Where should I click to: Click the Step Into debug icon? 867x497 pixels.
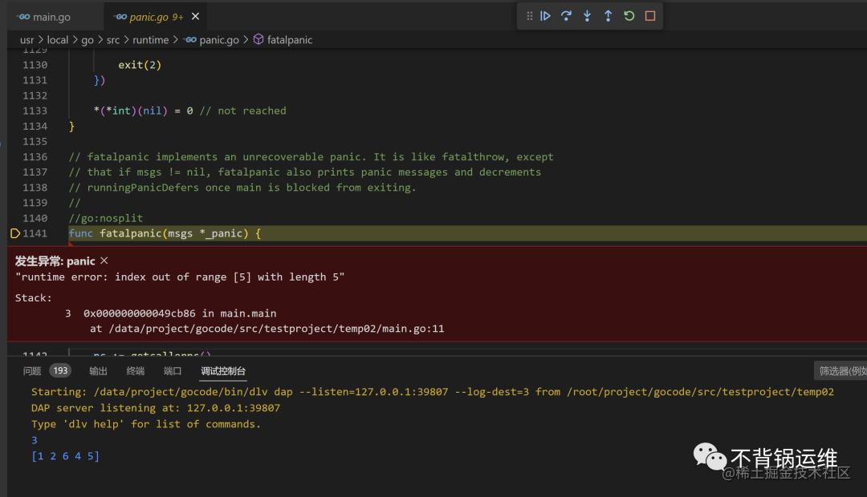point(587,16)
